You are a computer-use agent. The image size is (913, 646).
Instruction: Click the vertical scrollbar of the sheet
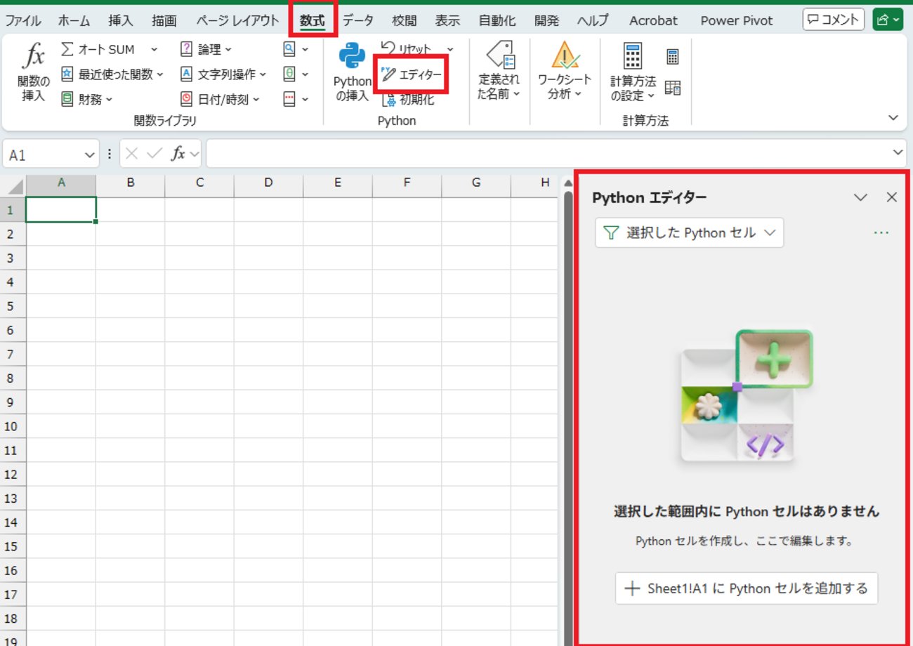tap(568, 414)
